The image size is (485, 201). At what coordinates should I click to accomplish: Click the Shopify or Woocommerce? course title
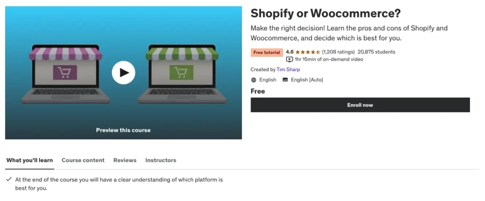(319, 13)
